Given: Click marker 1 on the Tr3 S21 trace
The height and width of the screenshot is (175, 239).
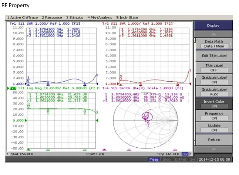Looking at the screenshot, I should click(x=48, y=111).
